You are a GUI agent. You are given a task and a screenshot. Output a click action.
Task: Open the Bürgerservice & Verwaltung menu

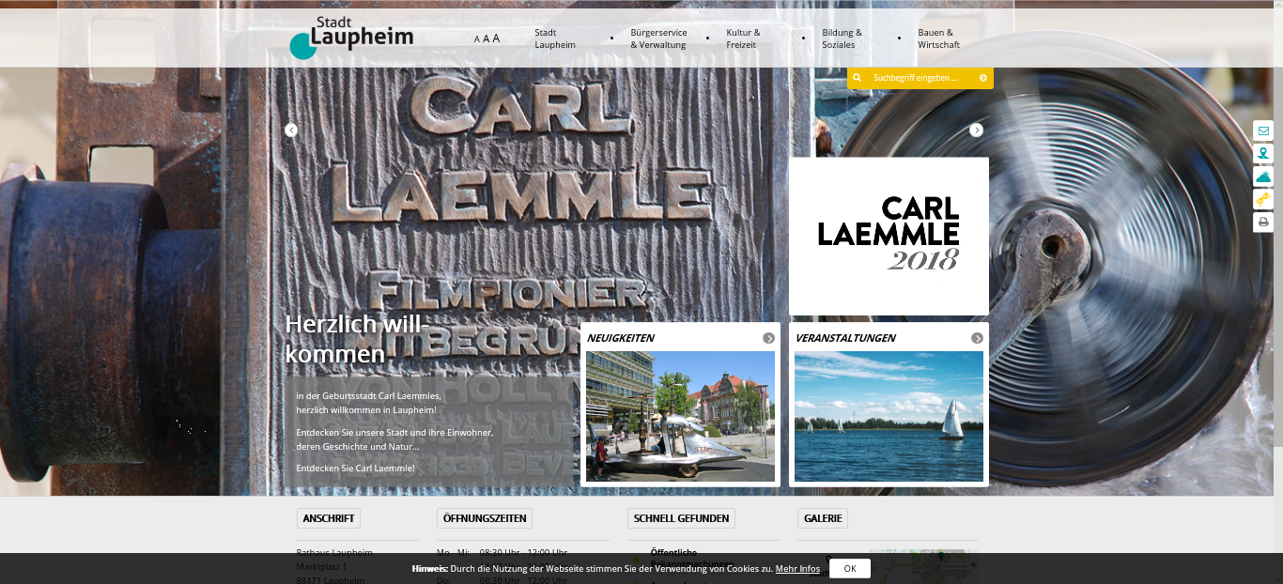pyautogui.click(x=658, y=38)
